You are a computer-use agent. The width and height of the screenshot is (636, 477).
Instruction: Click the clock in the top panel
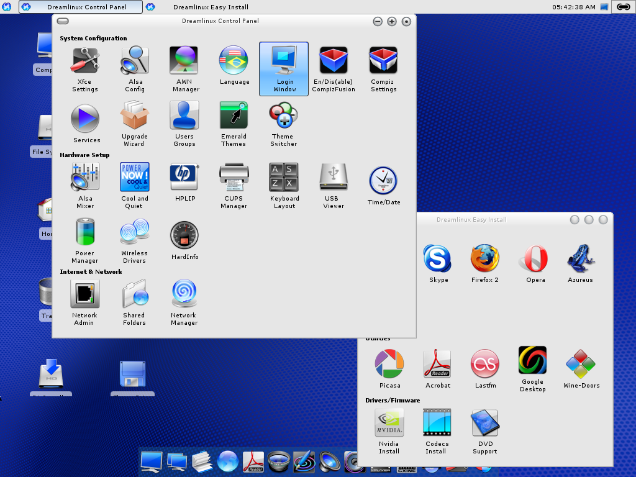tap(573, 7)
